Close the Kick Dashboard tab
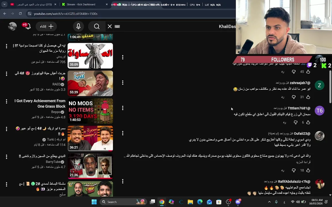 tap(107, 4)
